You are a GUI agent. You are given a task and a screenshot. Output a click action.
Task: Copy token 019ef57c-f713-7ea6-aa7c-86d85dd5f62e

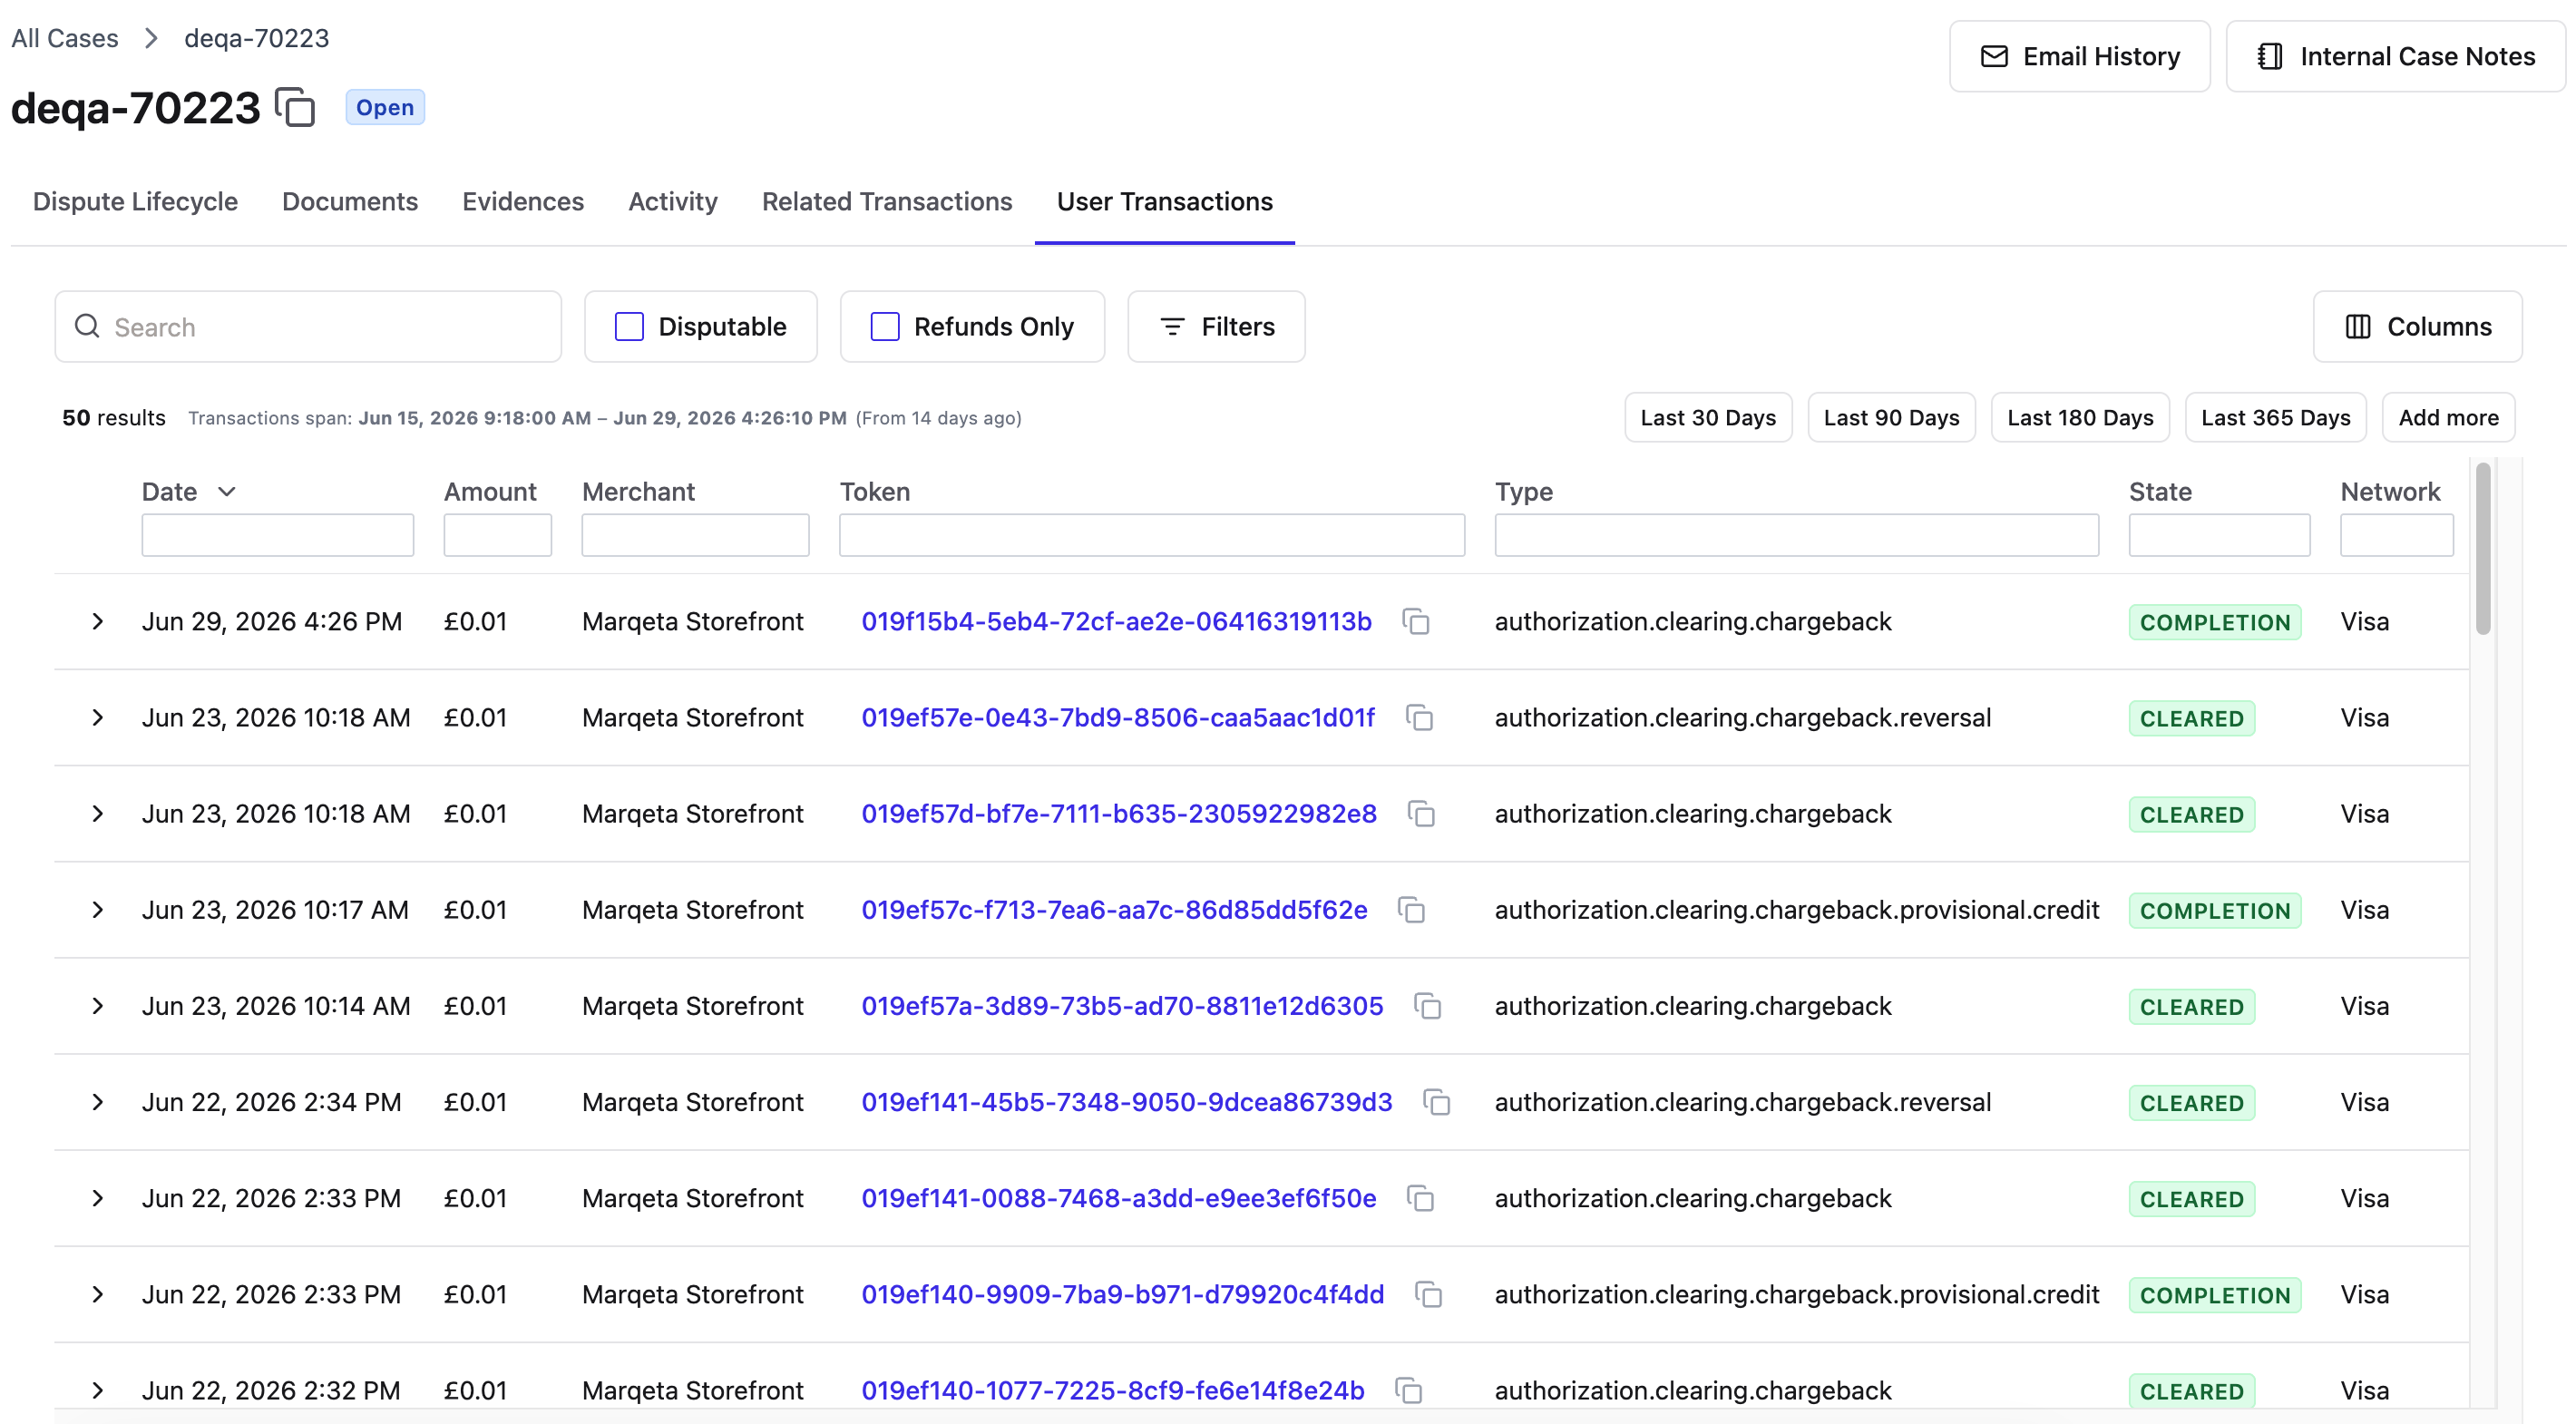click(1411, 910)
